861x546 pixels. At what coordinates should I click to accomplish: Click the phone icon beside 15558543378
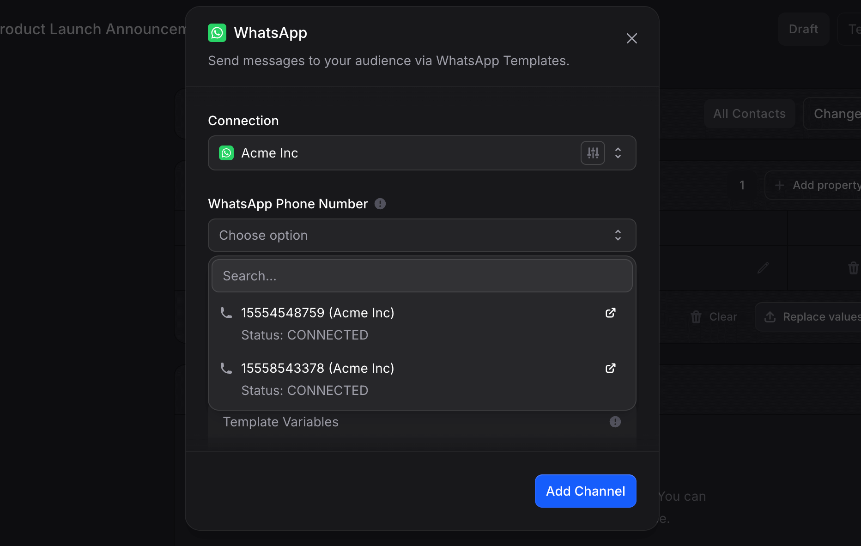coord(226,368)
